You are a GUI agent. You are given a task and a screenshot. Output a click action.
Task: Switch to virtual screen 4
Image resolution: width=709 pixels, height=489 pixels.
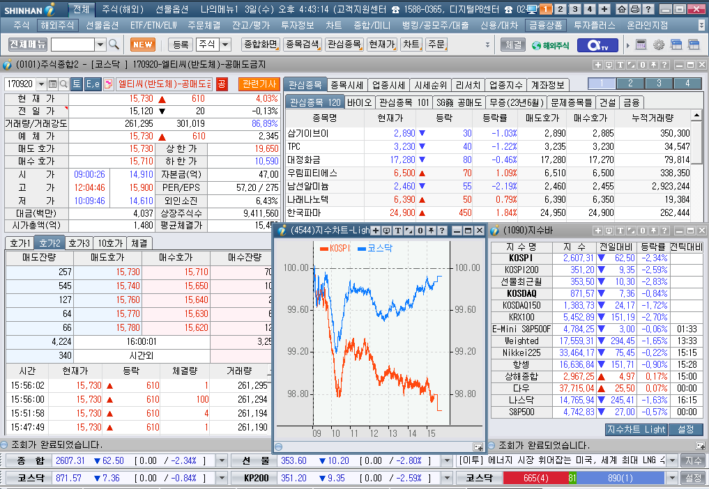click(590, 9)
